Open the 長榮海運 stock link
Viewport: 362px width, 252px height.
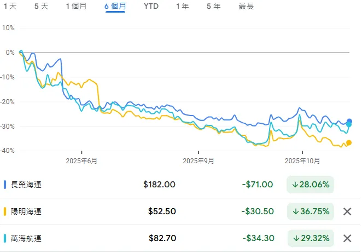(26, 185)
